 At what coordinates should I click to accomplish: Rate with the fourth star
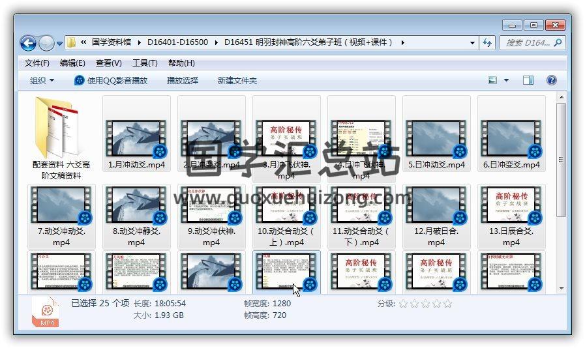pyautogui.click(x=436, y=304)
